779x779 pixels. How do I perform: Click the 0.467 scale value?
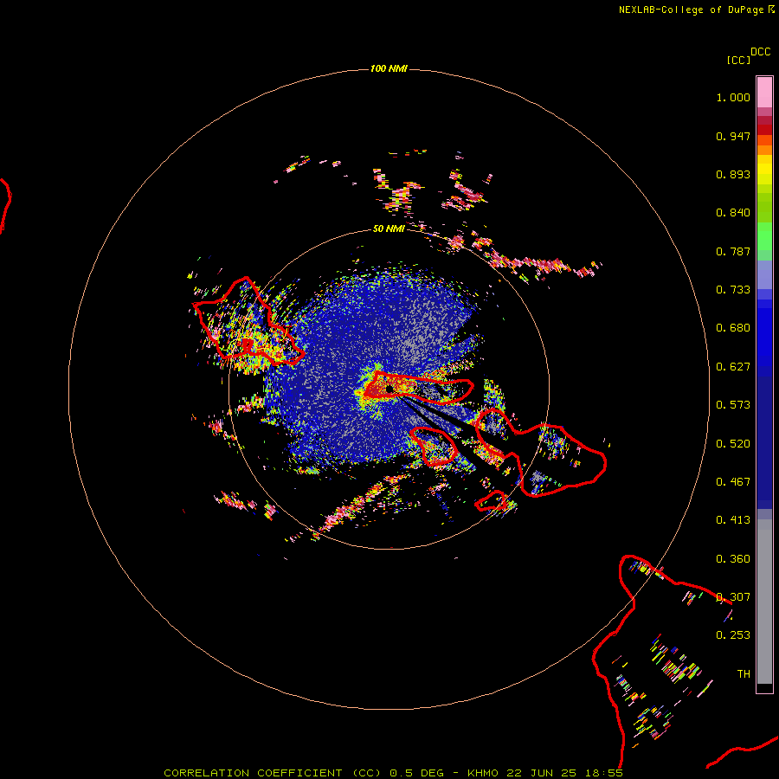click(x=733, y=482)
